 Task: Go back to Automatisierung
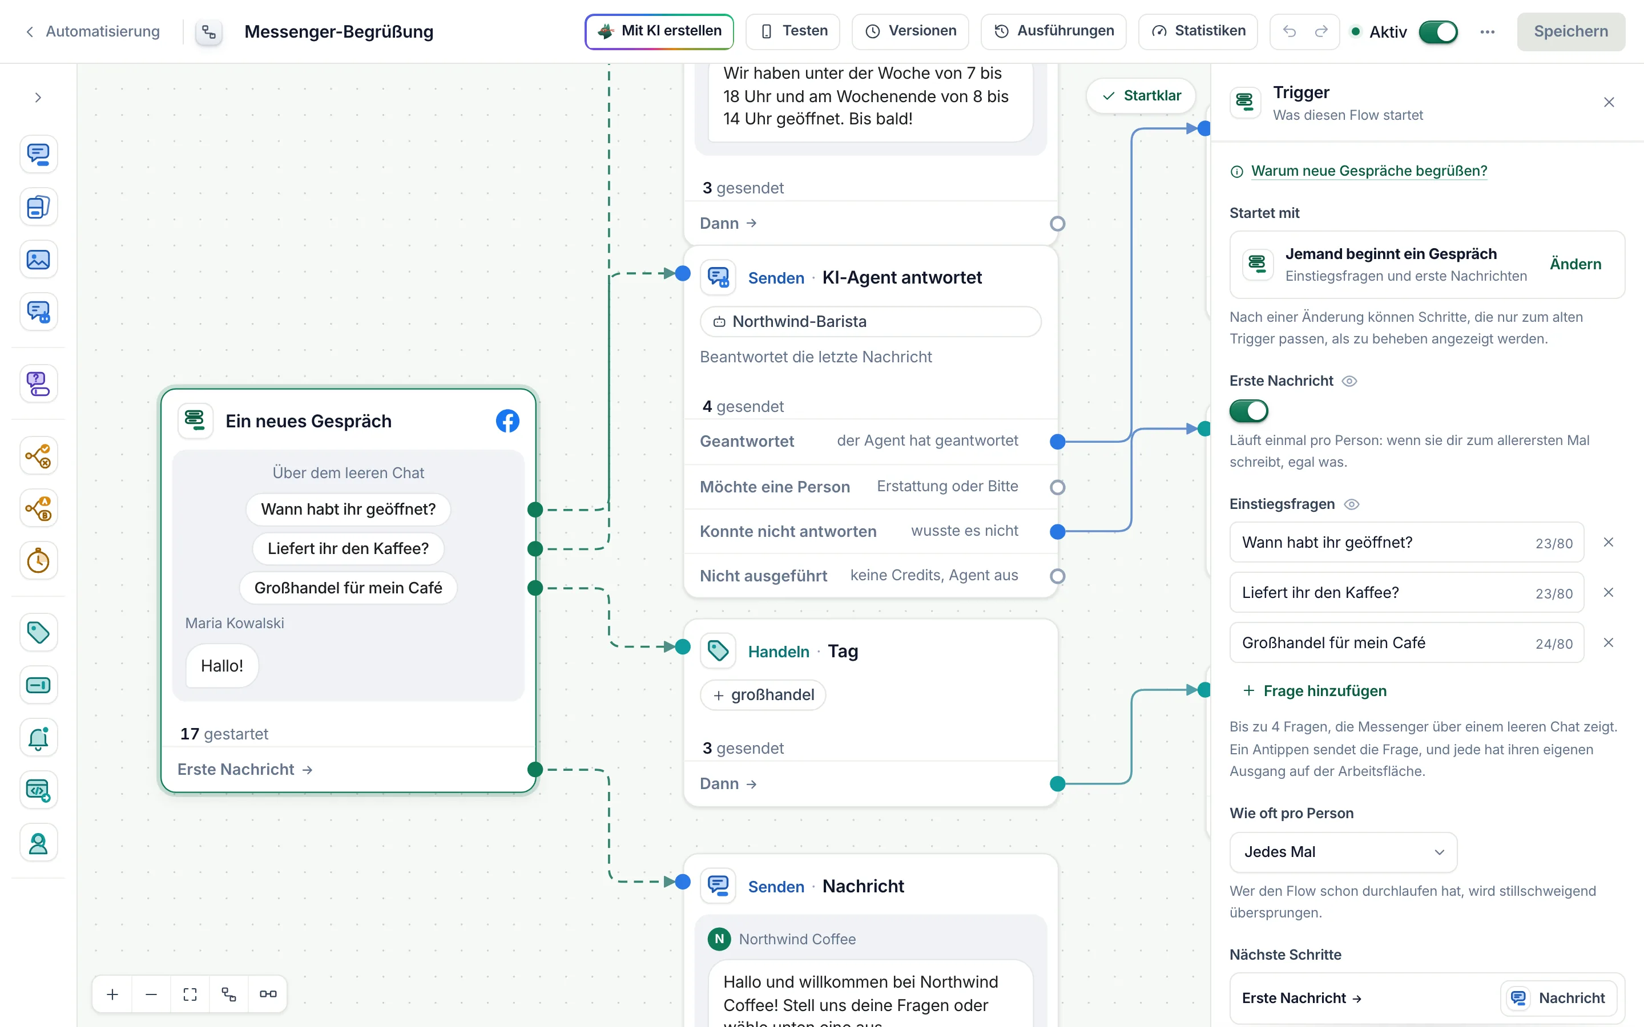coord(93,31)
